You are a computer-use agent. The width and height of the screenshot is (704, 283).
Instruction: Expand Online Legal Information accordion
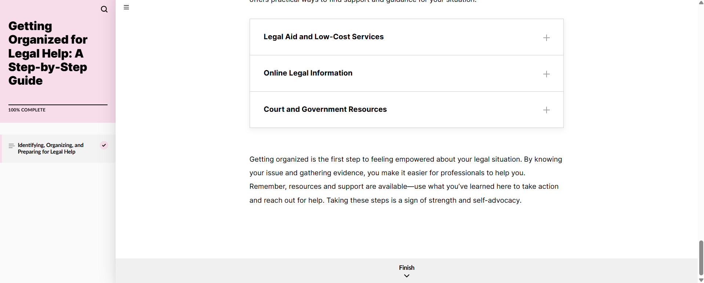[407, 73]
